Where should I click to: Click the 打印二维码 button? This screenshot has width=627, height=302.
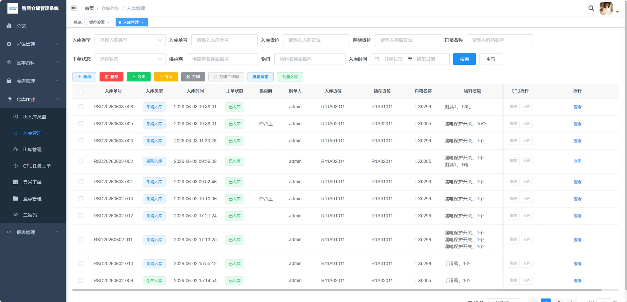(226, 77)
